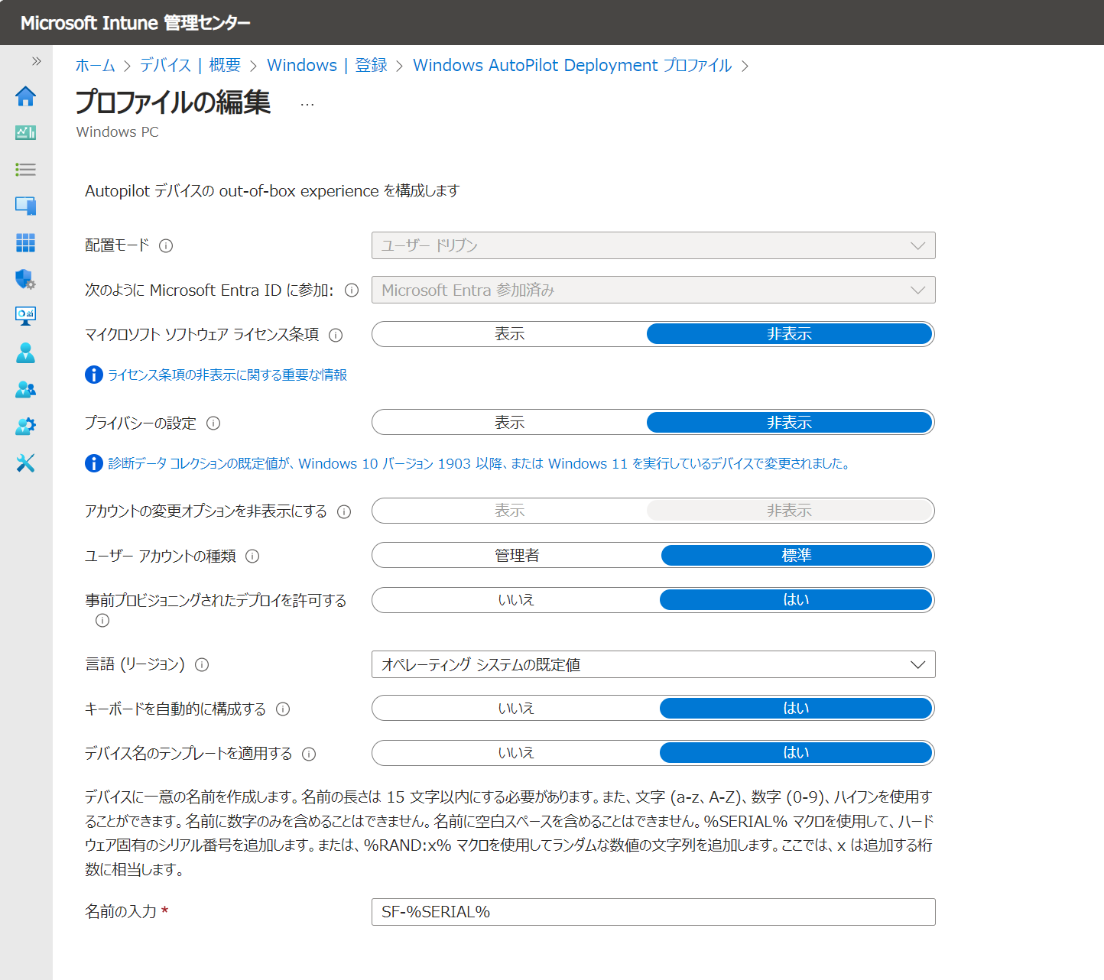Screen dimensions: 1104x980
Task: Open the Troubleshooting and support wrench icon
Action: [x=25, y=462]
